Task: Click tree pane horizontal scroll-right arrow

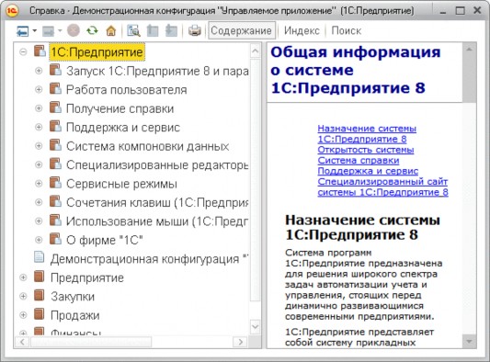Action: [240, 342]
